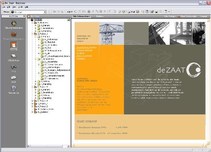Screen dimensions: 211x152
Task: Open the Find binoculars icon
Action: [13, 68]
